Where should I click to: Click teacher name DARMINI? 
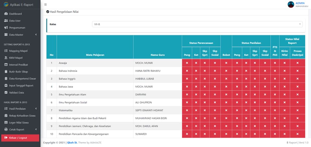pos(141,94)
